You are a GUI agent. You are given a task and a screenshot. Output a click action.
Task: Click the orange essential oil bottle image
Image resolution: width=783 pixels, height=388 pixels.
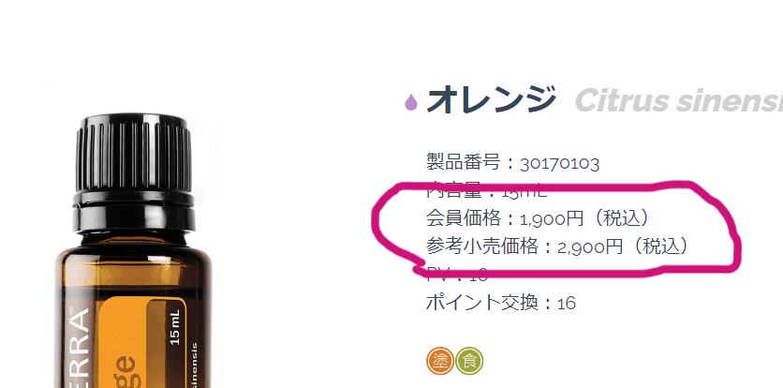point(134,250)
